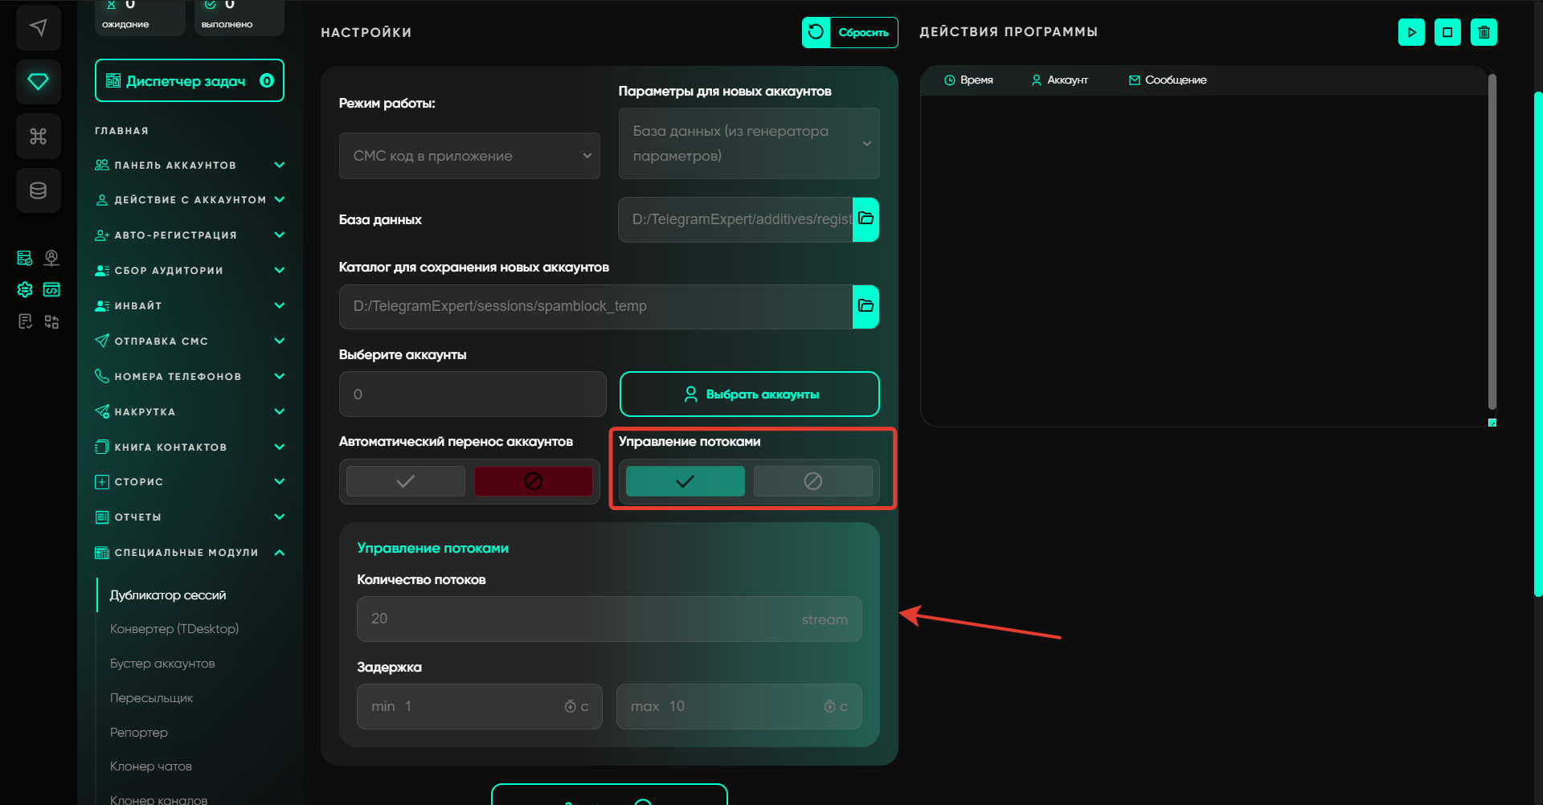
Task: Turn off thread management toggle
Action: [x=812, y=481]
